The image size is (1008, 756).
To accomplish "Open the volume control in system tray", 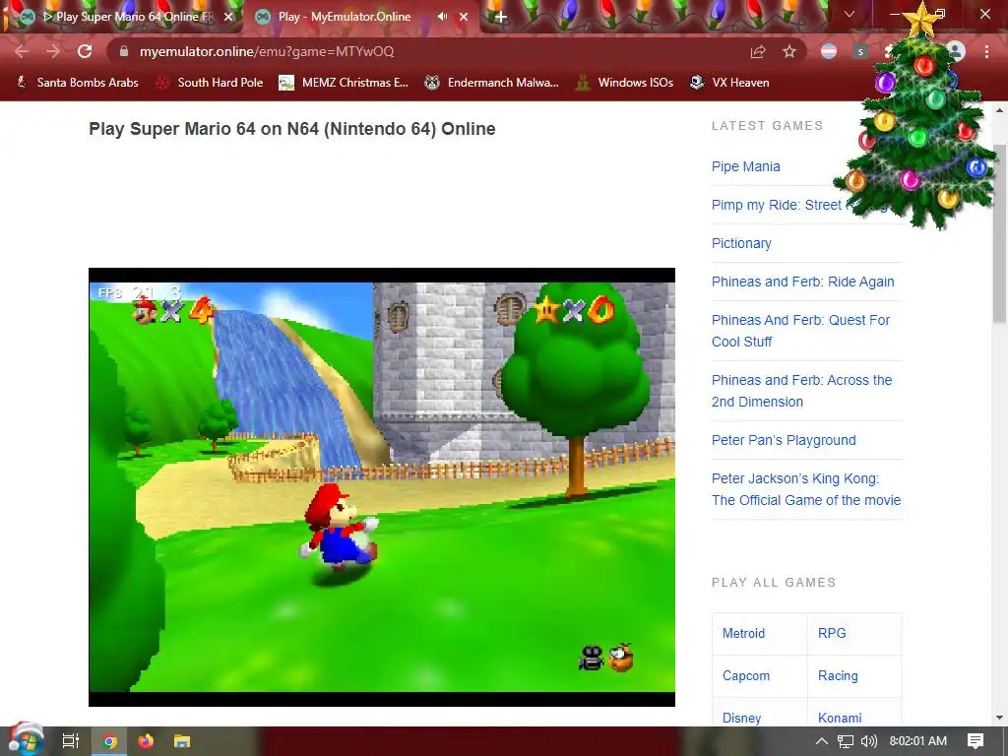I will pos(868,741).
